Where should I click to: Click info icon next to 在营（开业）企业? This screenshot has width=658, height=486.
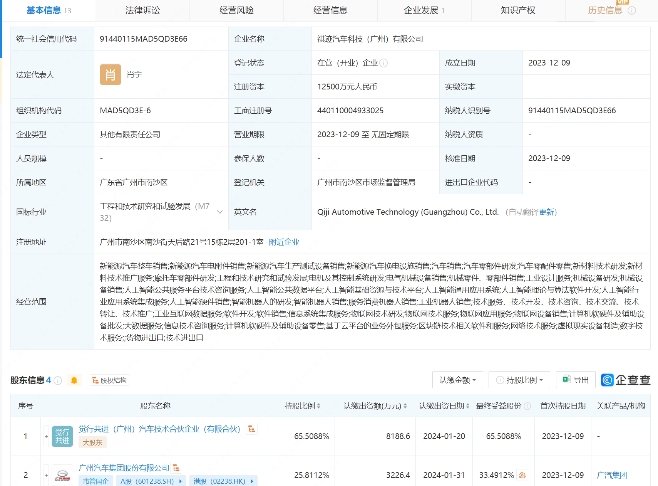[383, 63]
